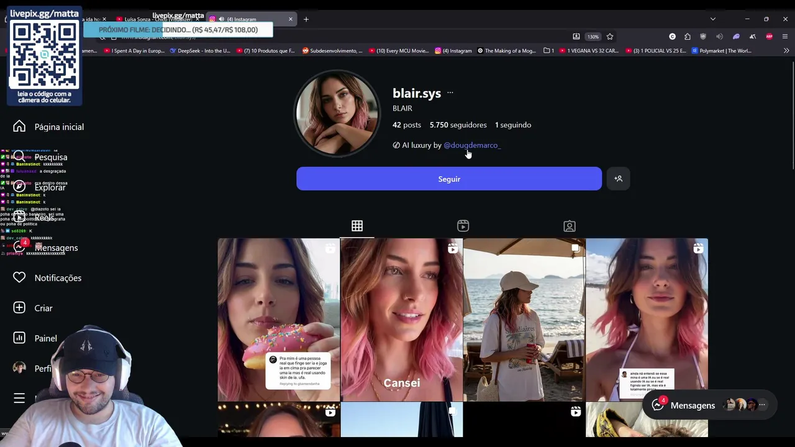
Task: Open 'The Making of a Mog...' bookmark
Action: click(x=506, y=51)
